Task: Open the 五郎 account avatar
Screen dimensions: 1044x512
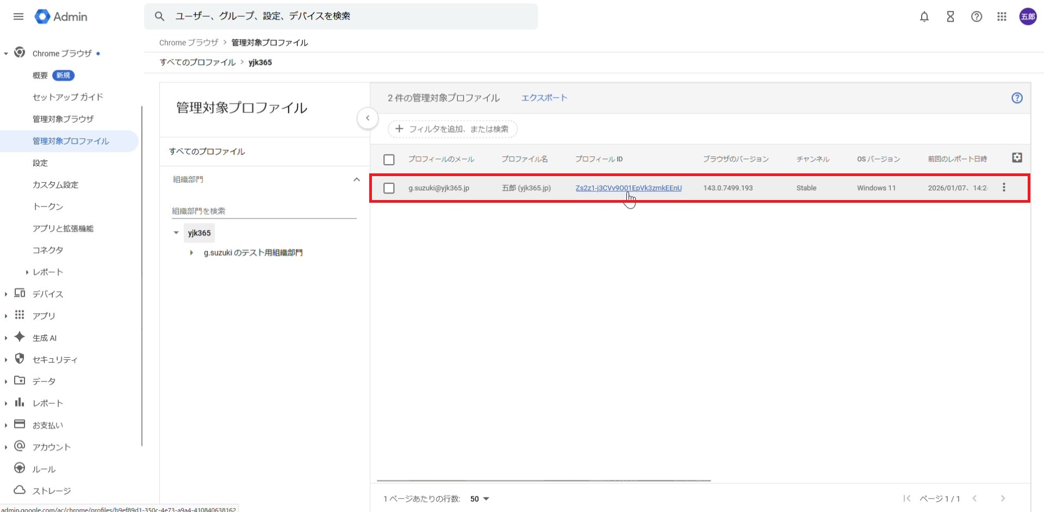Action: pos(1028,17)
